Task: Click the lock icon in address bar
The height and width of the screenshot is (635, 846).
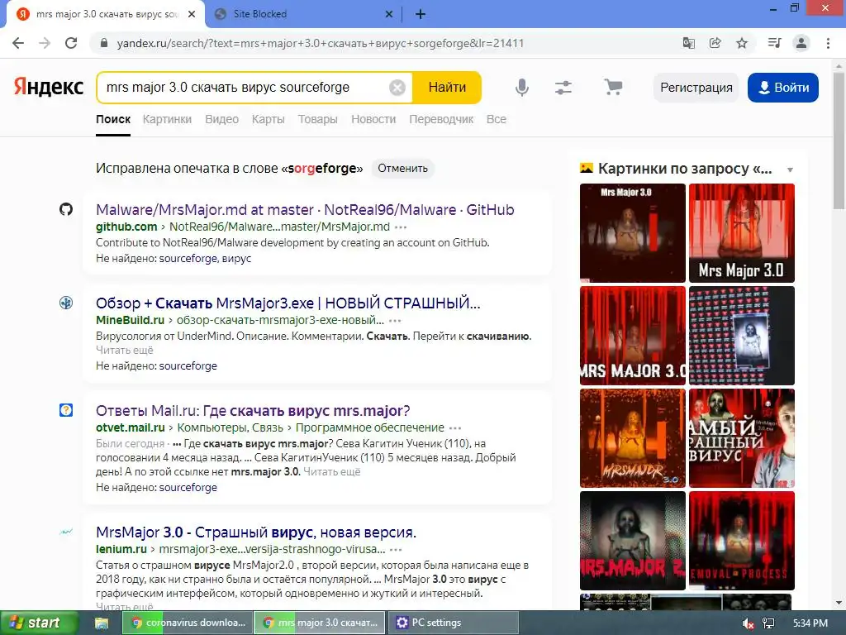Action: click(105, 43)
